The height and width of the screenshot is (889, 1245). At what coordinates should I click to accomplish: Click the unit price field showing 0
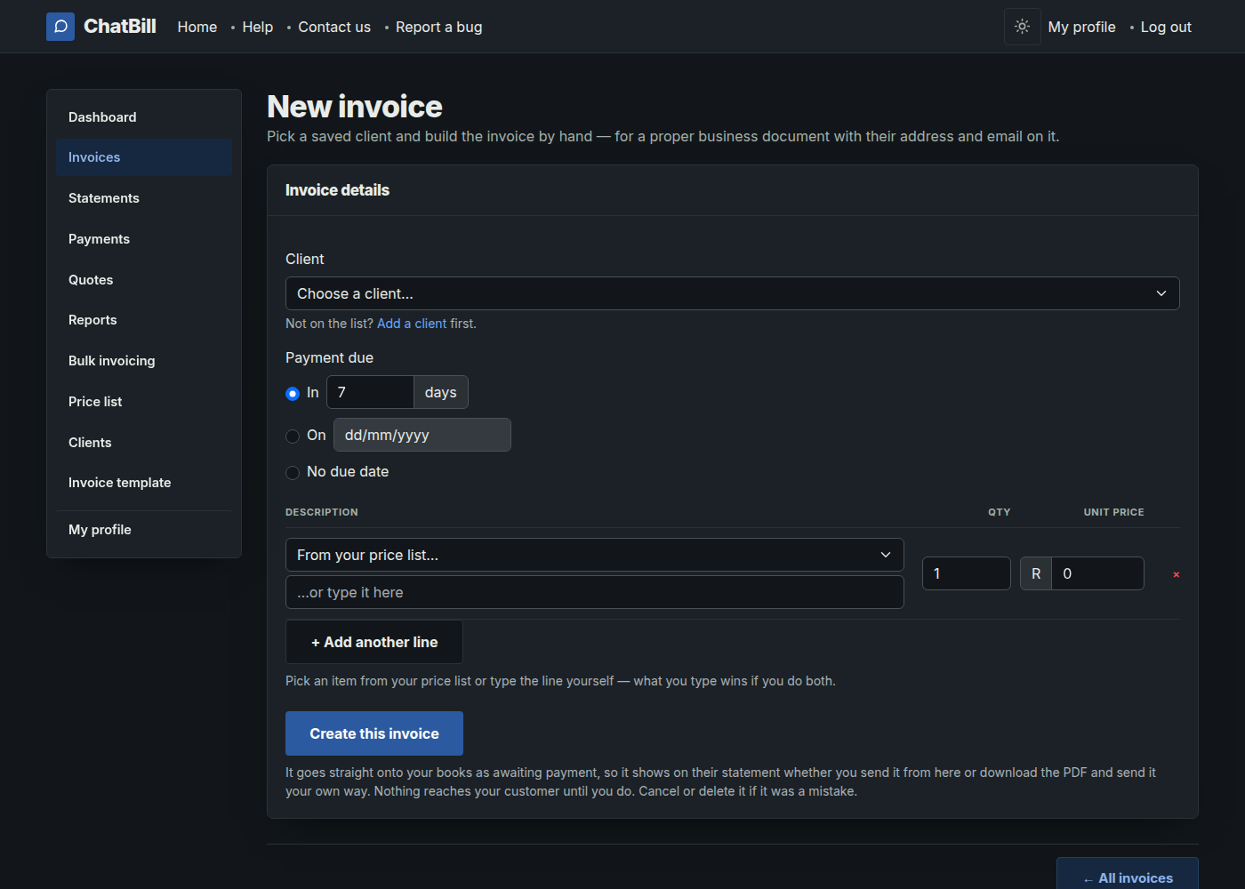coord(1097,573)
